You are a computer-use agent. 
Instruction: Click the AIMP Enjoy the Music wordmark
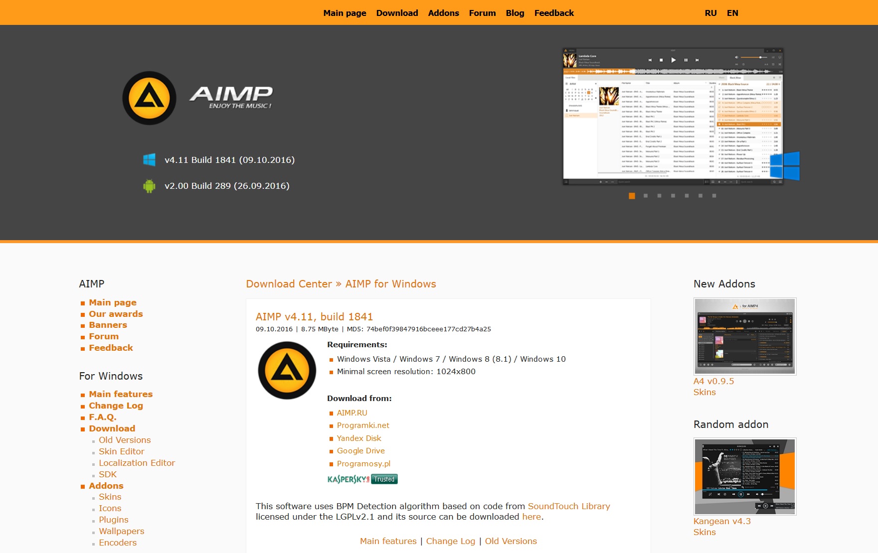[231, 97]
